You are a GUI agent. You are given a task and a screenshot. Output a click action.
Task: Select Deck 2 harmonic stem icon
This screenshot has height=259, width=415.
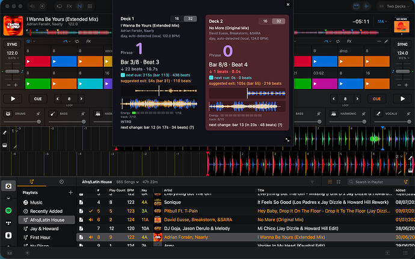pos(333,114)
